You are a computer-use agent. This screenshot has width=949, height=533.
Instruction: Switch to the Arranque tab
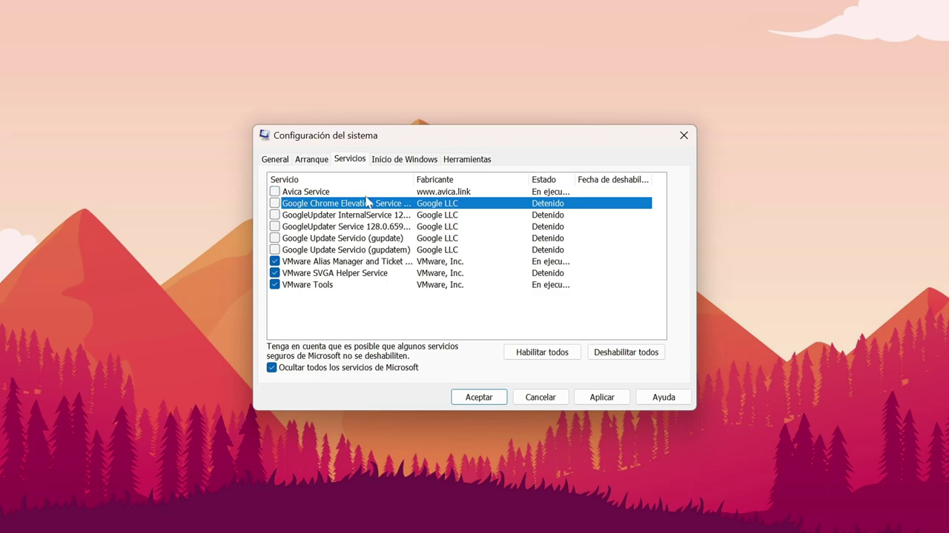click(311, 159)
